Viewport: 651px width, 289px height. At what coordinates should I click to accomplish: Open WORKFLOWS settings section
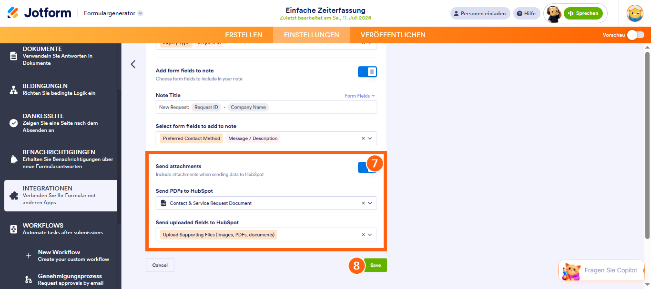tap(61, 229)
